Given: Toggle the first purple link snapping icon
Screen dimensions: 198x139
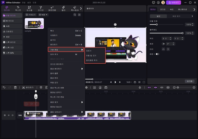Looking at the screenshot, I should coord(149,87).
